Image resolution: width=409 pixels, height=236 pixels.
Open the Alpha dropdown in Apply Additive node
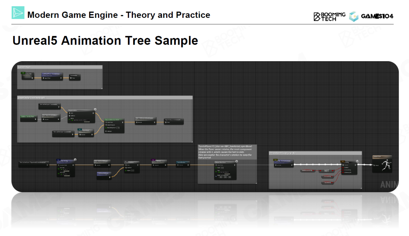(x=80, y=120)
